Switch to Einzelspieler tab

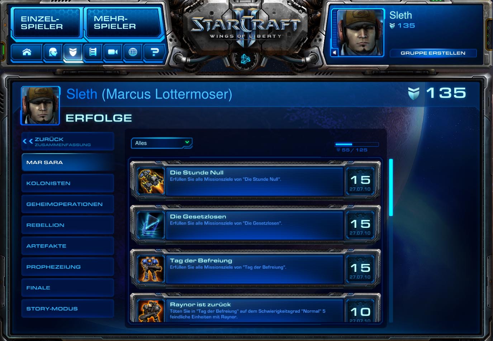46,23
